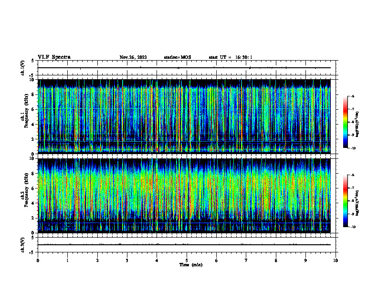Click time axis tick label "2"
Screen dimensions: 378x292
97,261
